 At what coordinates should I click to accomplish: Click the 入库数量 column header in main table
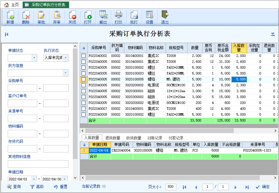tap(239, 48)
